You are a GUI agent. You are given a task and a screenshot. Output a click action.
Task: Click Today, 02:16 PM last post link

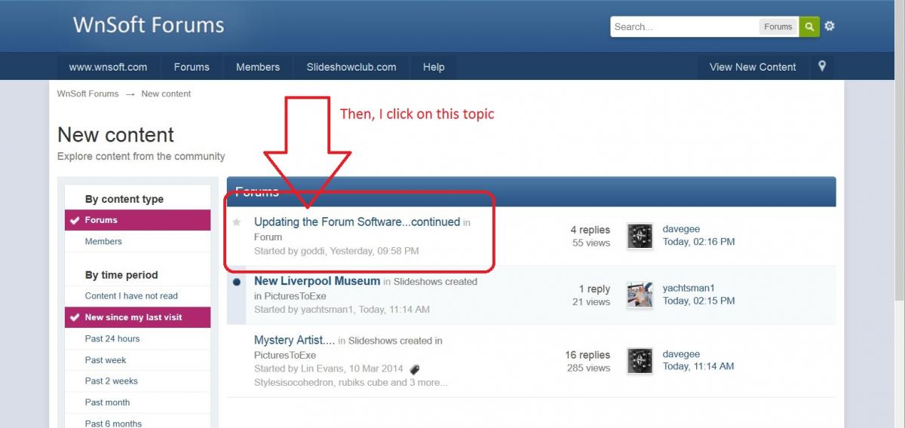[x=698, y=242]
